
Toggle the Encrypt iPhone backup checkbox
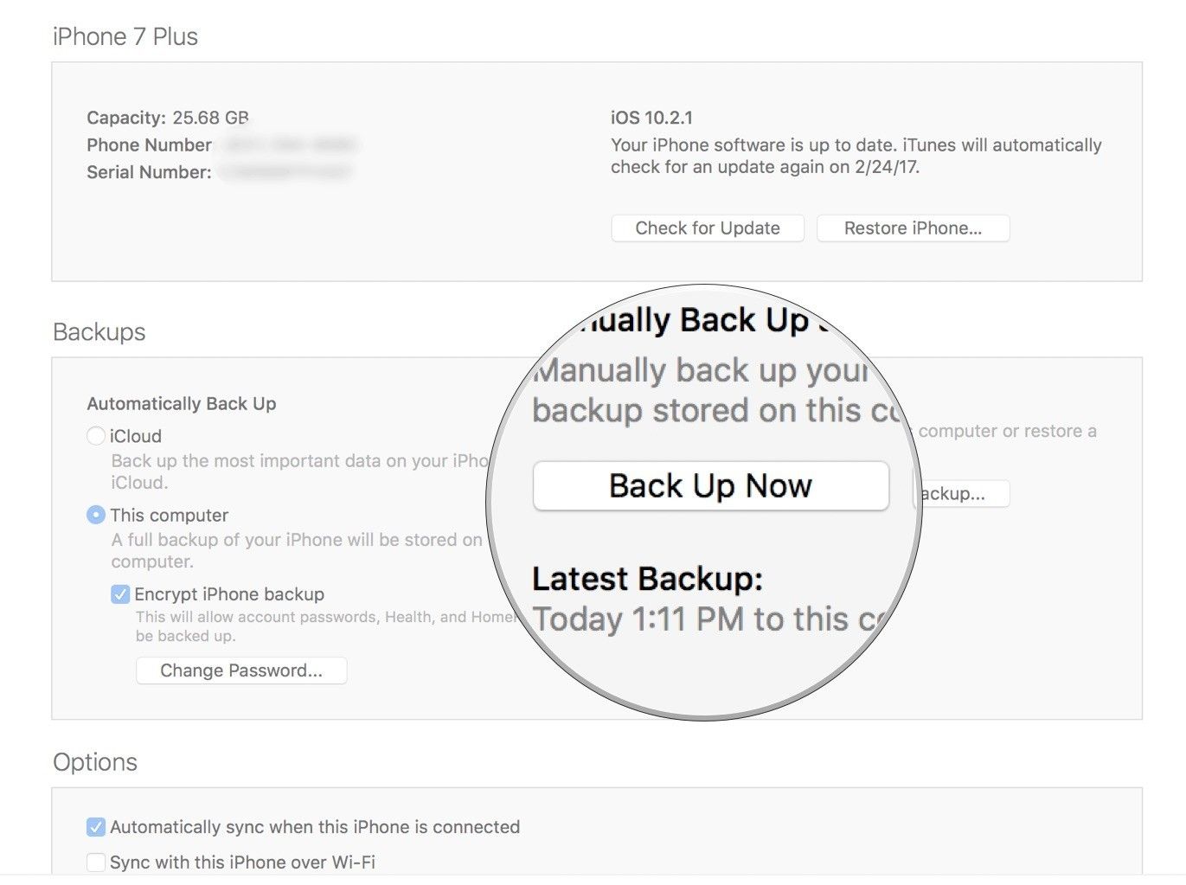120,594
